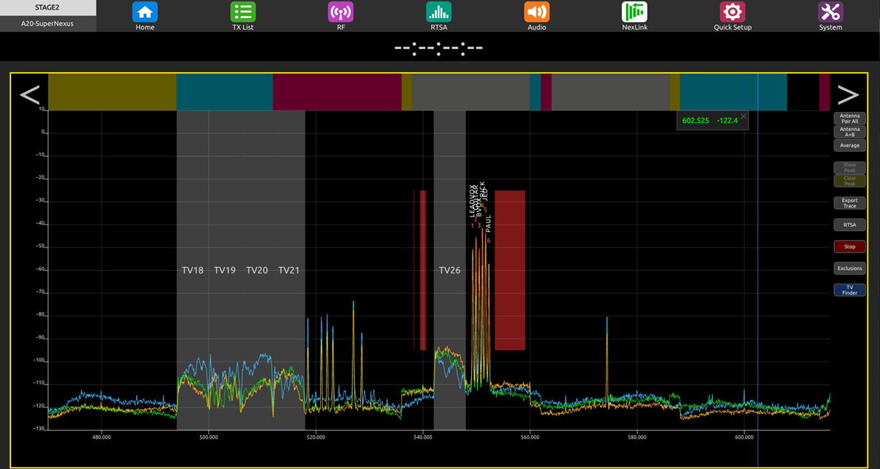The width and height of the screenshot is (880, 469).
Task: Open the TV Finder button
Action: click(x=850, y=290)
